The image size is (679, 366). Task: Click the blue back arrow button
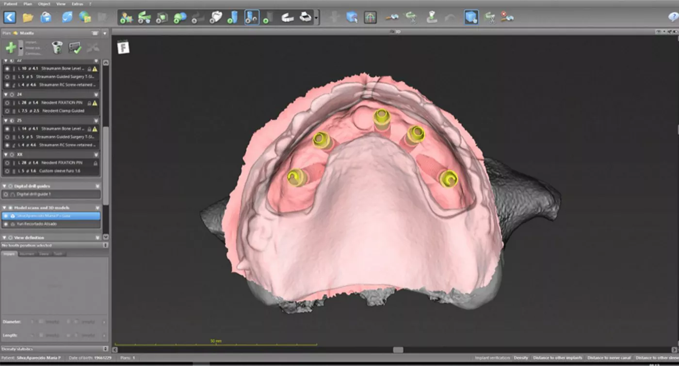[x=10, y=18]
